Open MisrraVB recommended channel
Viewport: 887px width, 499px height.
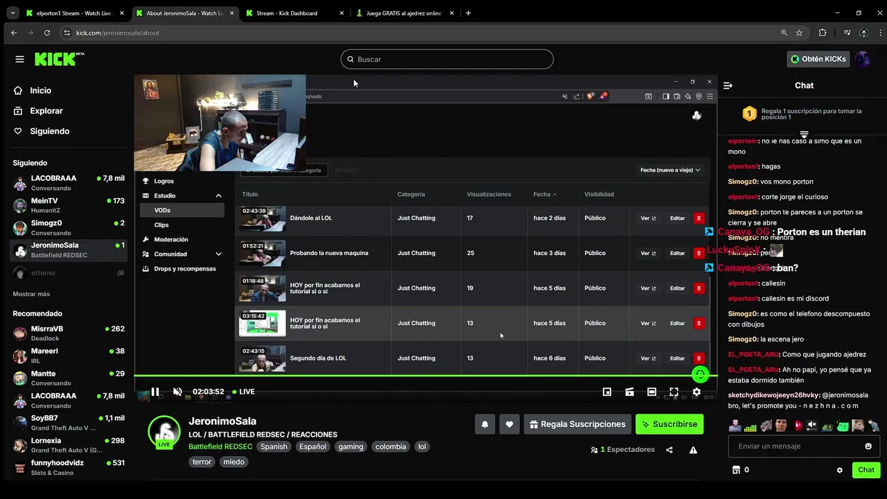(69, 333)
